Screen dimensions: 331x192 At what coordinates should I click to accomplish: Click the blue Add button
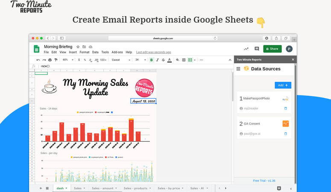click(x=283, y=85)
